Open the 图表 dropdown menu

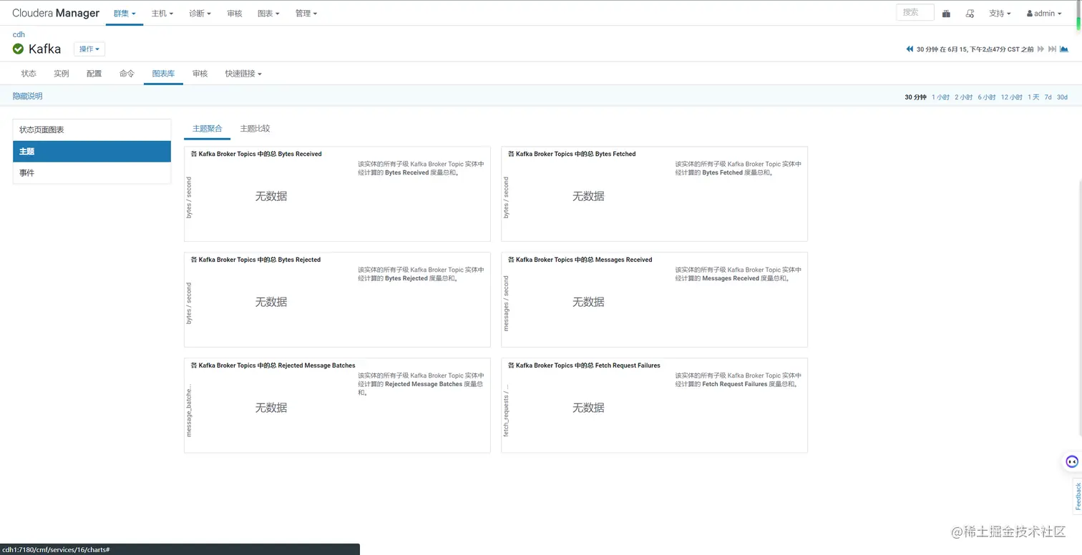(x=268, y=14)
